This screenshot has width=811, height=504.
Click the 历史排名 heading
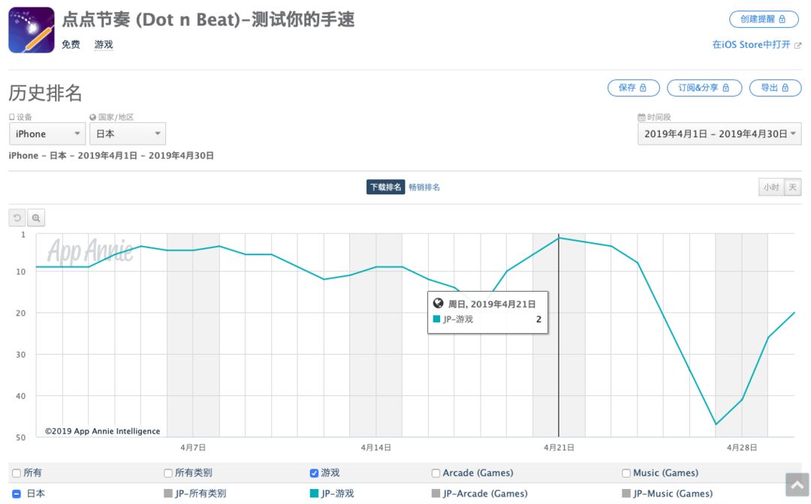(46, 94)
